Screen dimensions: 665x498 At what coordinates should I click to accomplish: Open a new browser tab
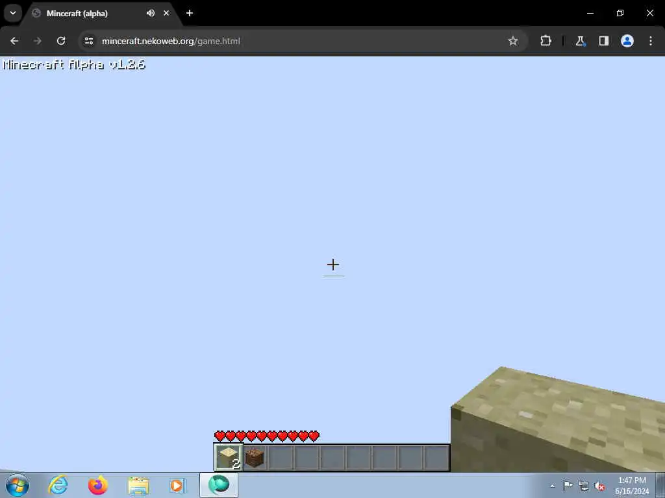click(x=190, y=13)
